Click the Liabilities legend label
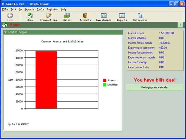186x139 pixels. [112, 85]
